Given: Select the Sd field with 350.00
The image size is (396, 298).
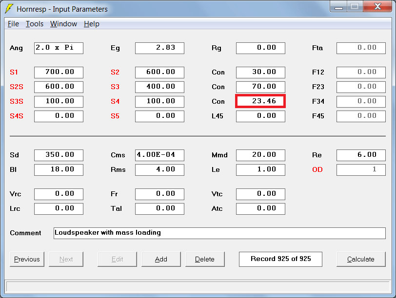Looking at the screenshot, I should (x=59, y=155).
